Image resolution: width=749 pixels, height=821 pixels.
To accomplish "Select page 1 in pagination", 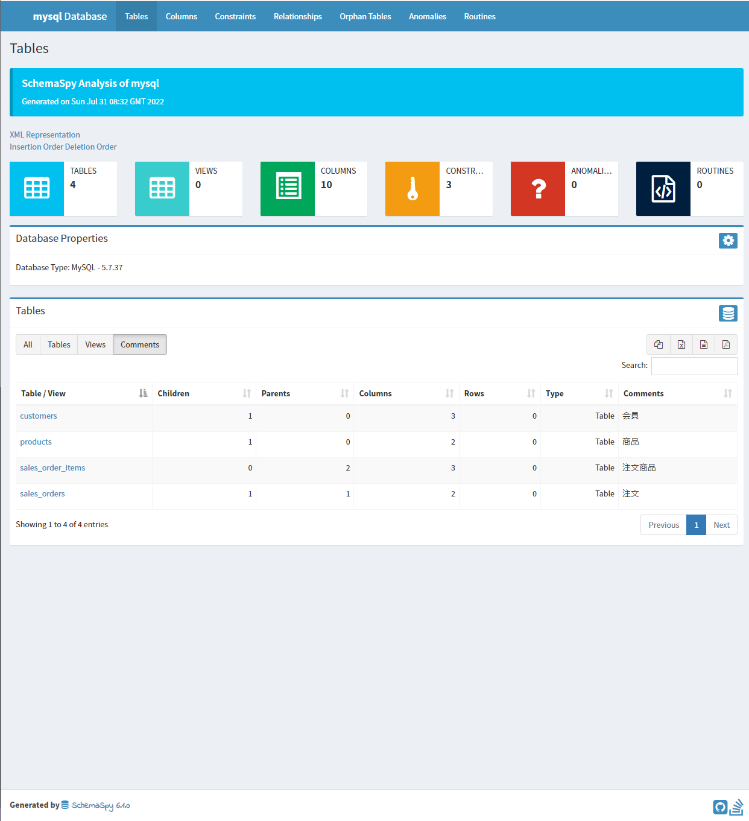I will coord(697,525).
